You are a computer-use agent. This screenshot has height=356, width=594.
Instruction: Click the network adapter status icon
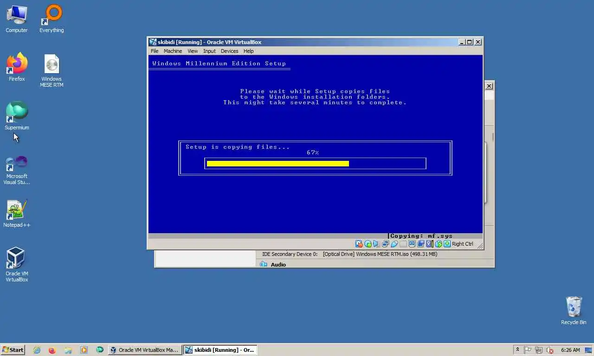click(385, 244)
